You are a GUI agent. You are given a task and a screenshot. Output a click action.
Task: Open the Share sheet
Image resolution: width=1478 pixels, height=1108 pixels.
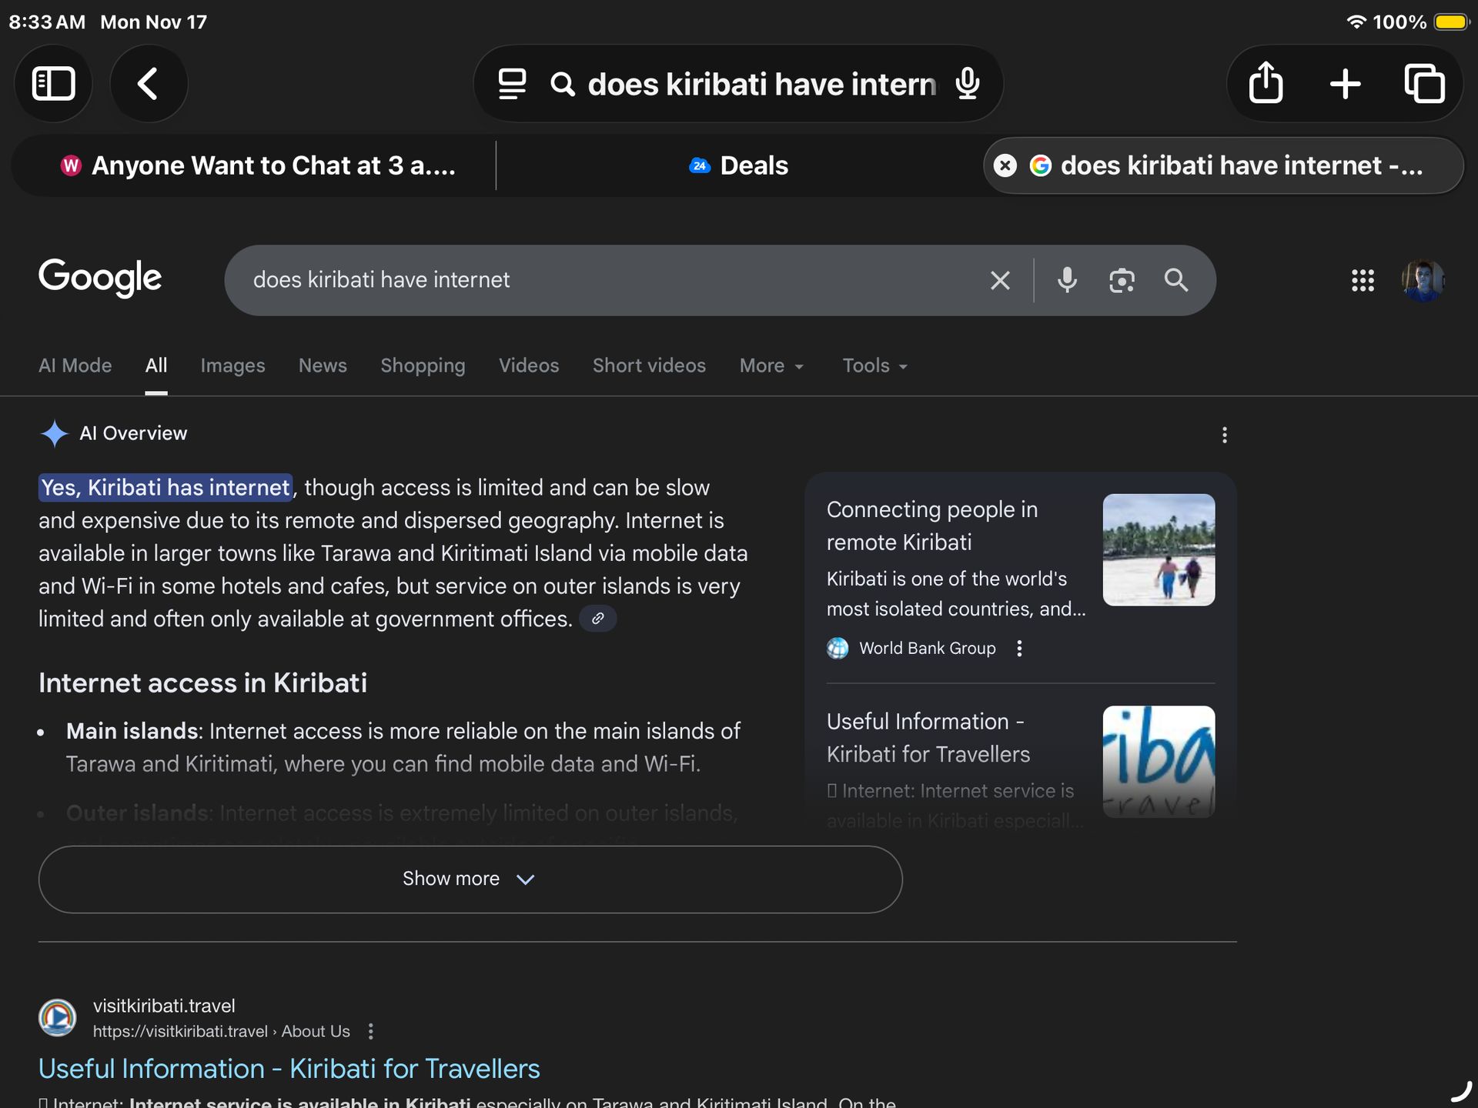pyautogui.click(x=1266, y=83)
